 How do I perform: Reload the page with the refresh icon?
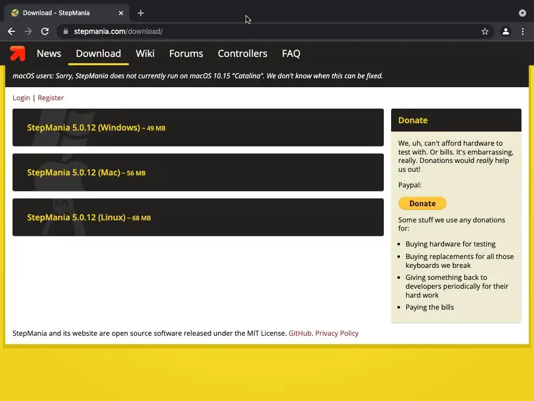pos(45,31)
